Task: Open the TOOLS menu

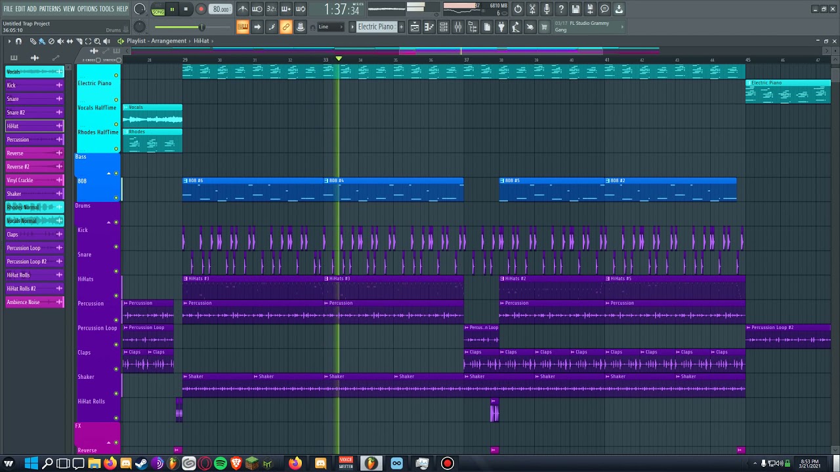Action: click(x=107, y=9)
